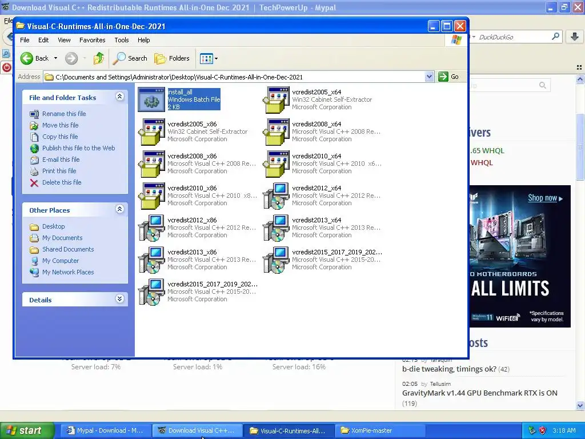Click the browser scrollbar down arrow
This screenshot has width=585, height=439.
(x=580, y=405)
